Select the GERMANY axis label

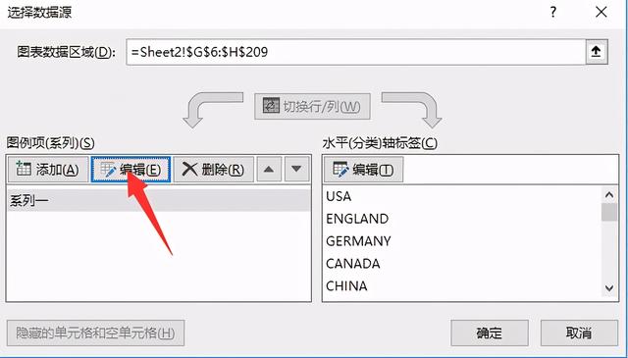pyautogui.click(x=358, y=241)
